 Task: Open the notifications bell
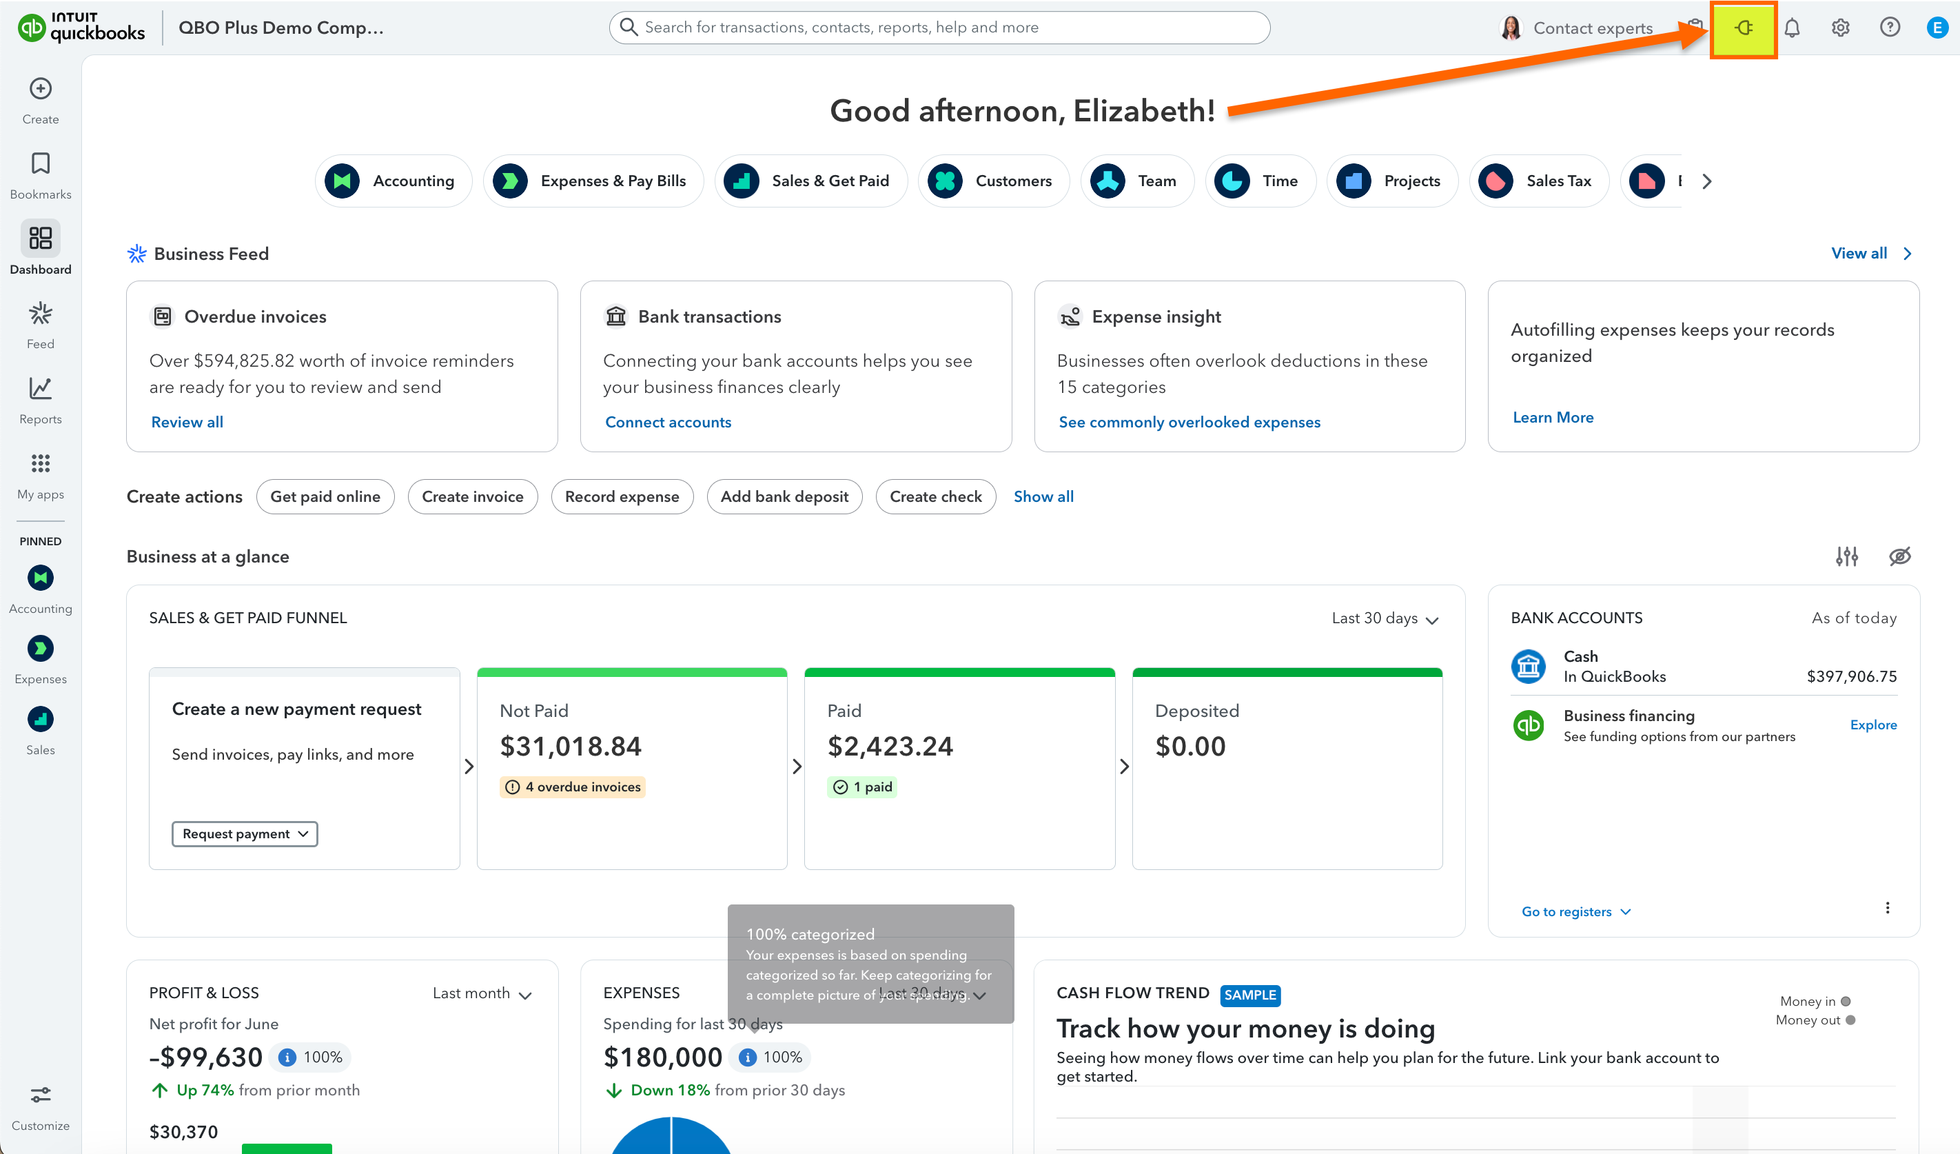coord(1792,28)
